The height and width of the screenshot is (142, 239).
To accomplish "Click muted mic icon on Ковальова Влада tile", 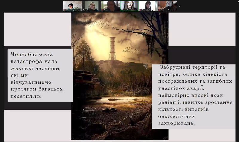I will coord(160,10).
